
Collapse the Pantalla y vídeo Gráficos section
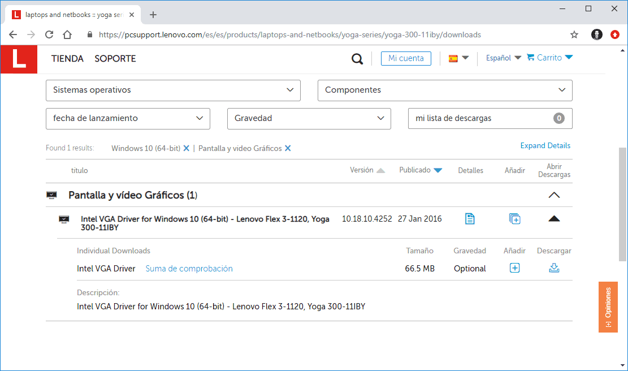pos(554,195)
